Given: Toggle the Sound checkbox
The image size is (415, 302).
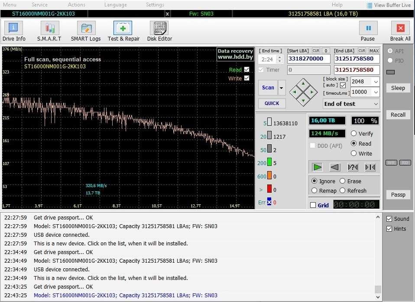Looking at the screenshot, I should [x=389, y=219].
